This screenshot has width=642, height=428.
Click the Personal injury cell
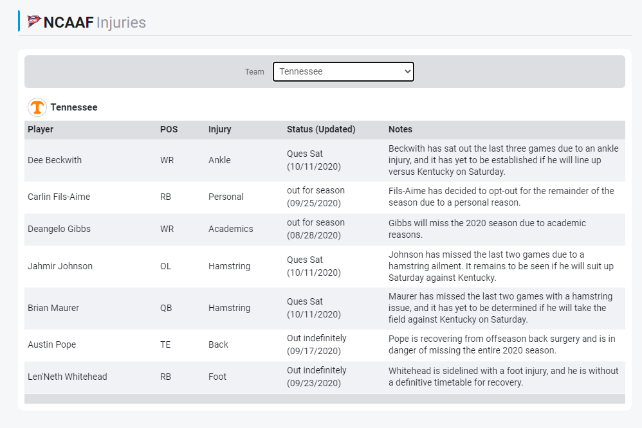[226, 197]
